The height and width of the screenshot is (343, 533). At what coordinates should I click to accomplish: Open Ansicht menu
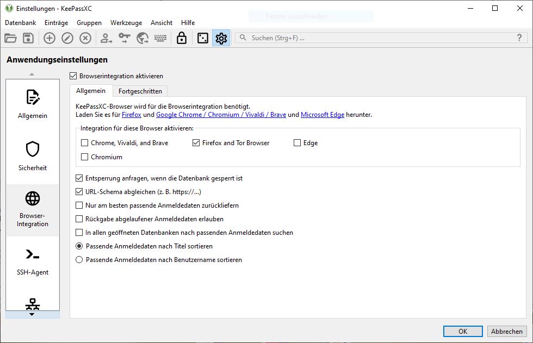(162, 23)
